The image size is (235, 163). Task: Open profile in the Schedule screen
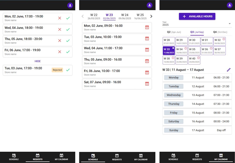pos(150,5)
